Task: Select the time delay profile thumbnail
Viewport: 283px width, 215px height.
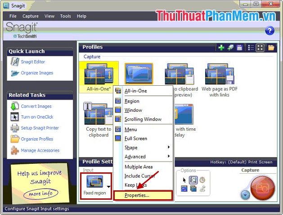Action: 184,114
